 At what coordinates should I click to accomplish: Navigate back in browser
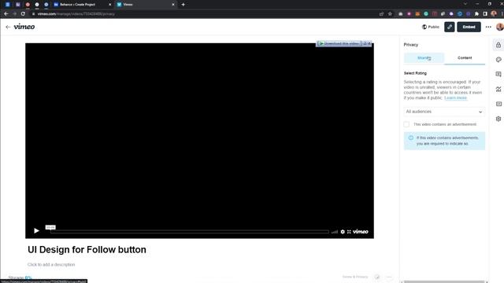[x=6, y=14]
